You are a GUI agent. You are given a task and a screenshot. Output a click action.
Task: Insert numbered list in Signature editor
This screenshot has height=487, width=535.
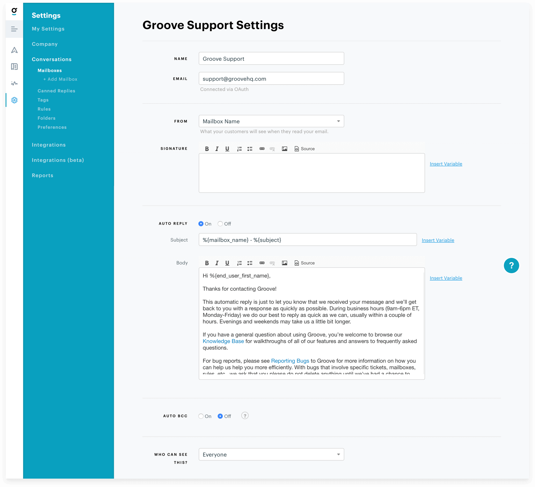[x=239, y=149]
